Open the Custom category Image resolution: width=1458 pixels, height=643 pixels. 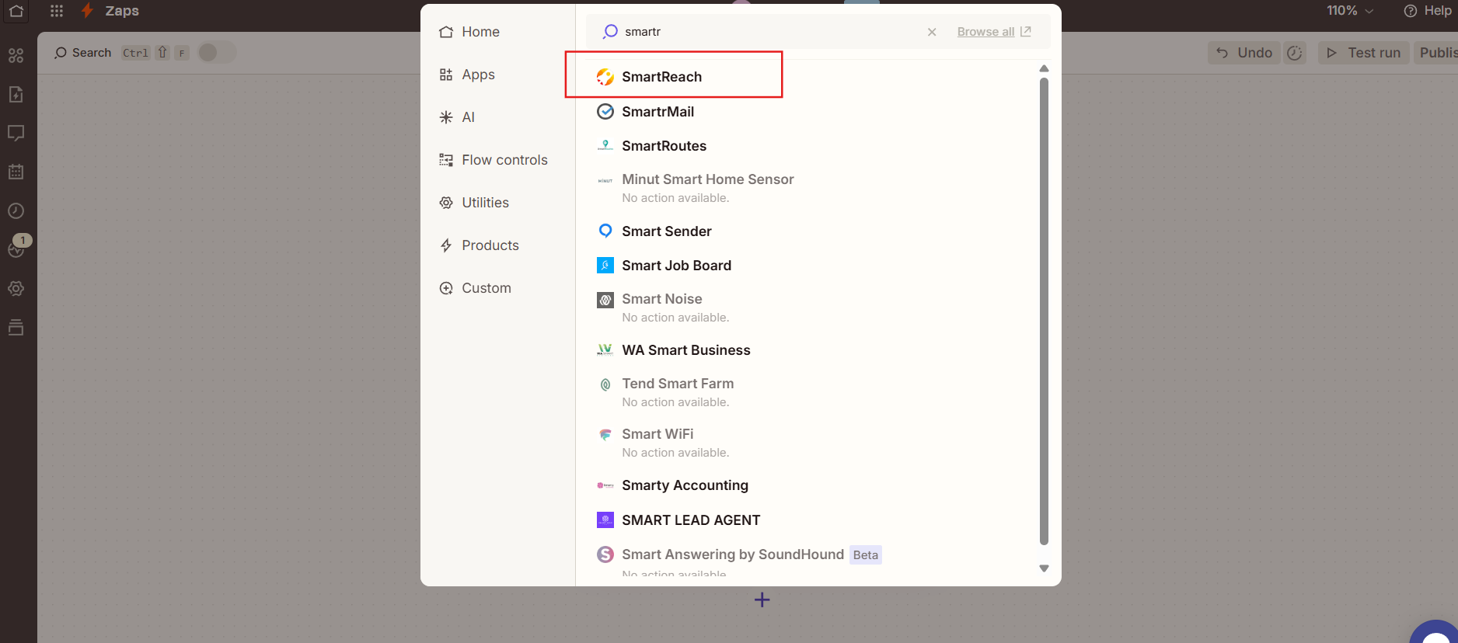(x=475, y=288)
